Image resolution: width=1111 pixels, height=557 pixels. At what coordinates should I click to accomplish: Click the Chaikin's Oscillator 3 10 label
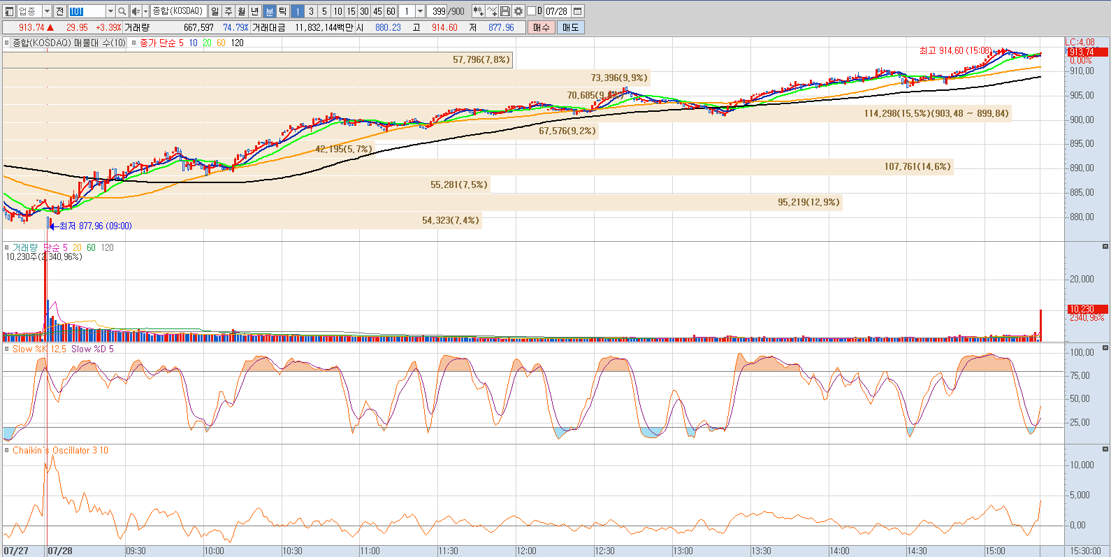pyautogui.click(x=60, y=450)
